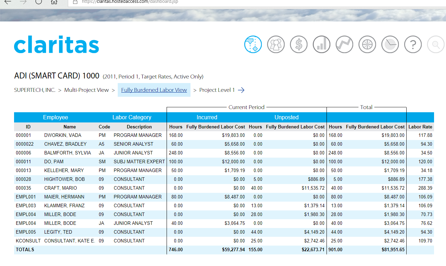Click the browser forward arrow
This screenshot has height=266, width=446.
(23, 2)
